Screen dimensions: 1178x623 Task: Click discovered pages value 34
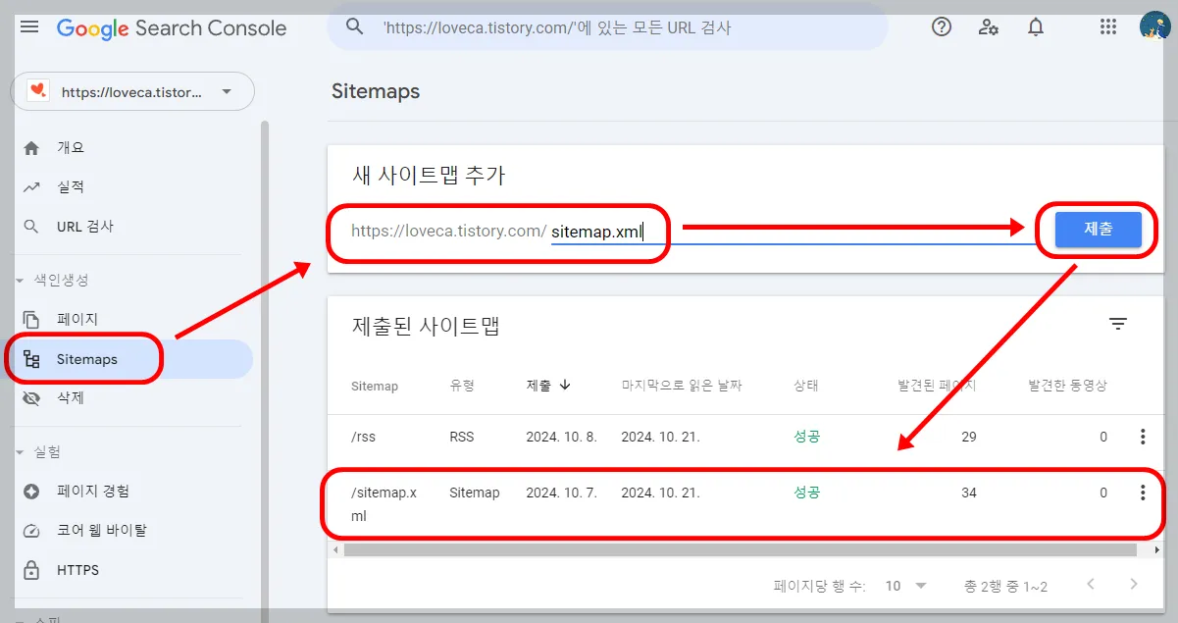click(x=969, y=493)
